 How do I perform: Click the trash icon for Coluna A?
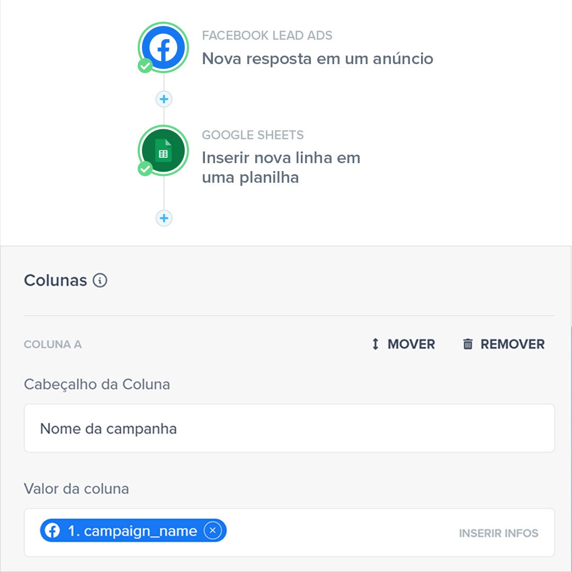[468, 344]
